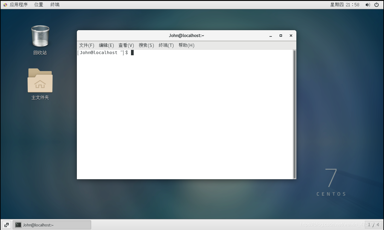Close the terminal window
The height and width of the screenshot is (230, 384).
291,36
